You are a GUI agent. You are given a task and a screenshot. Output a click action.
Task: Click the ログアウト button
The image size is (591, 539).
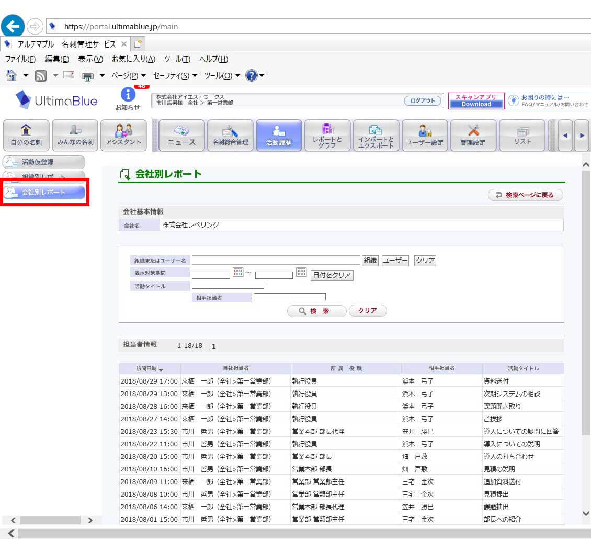point(423,100)
